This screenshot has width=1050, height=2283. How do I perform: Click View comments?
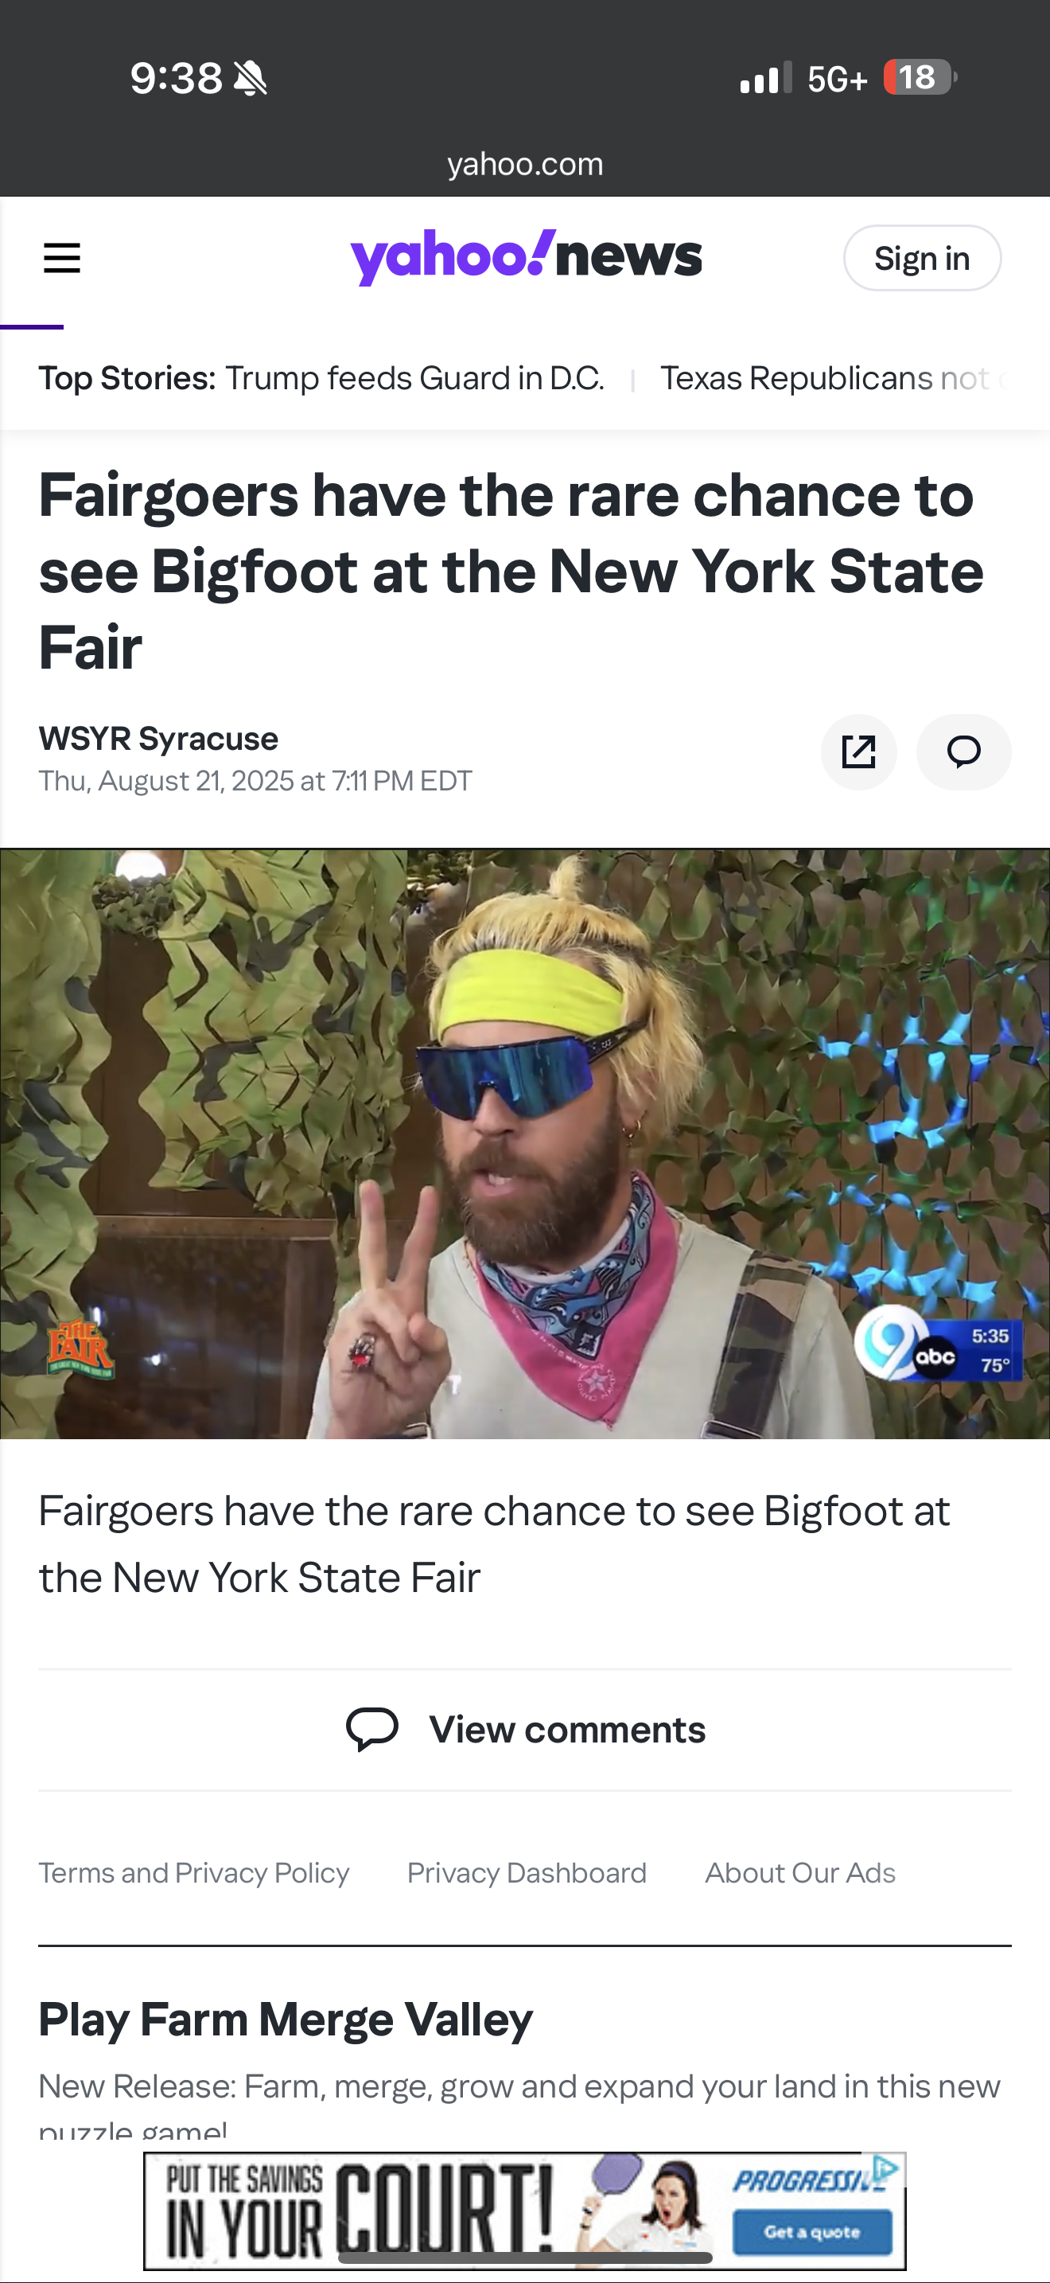566,1729
